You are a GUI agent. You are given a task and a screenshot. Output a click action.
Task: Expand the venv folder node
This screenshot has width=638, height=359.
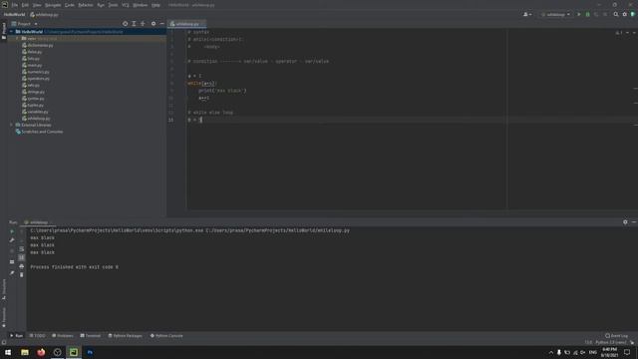click(18, 39)
